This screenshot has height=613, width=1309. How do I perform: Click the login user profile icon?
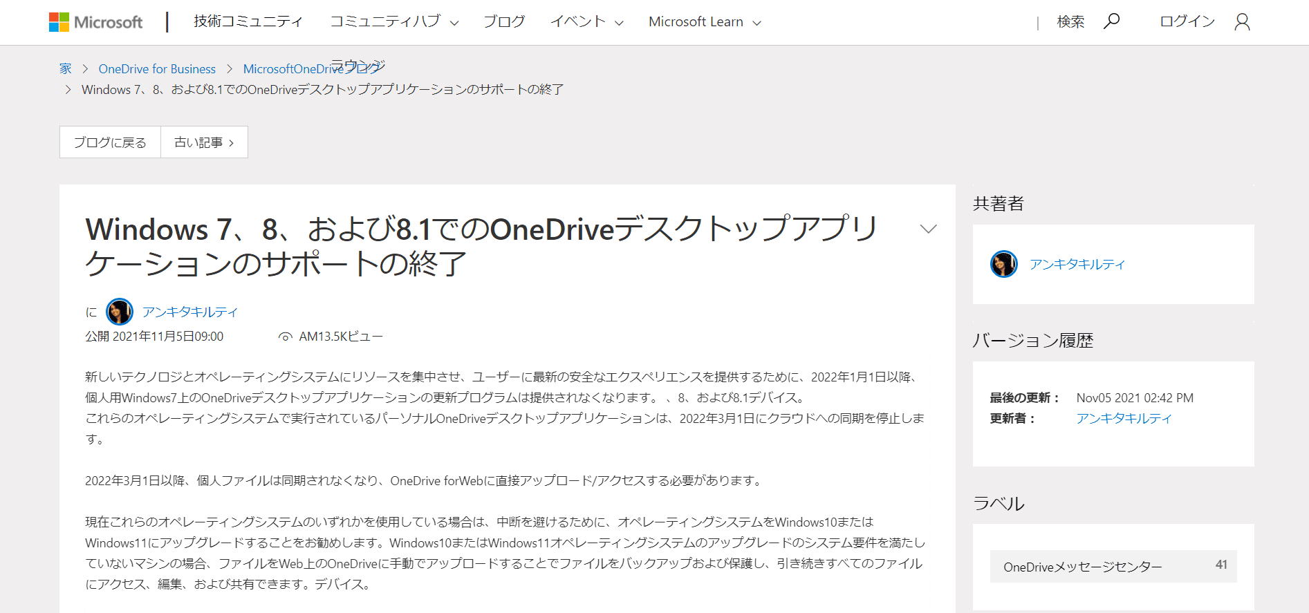[x=1242, y=22]
